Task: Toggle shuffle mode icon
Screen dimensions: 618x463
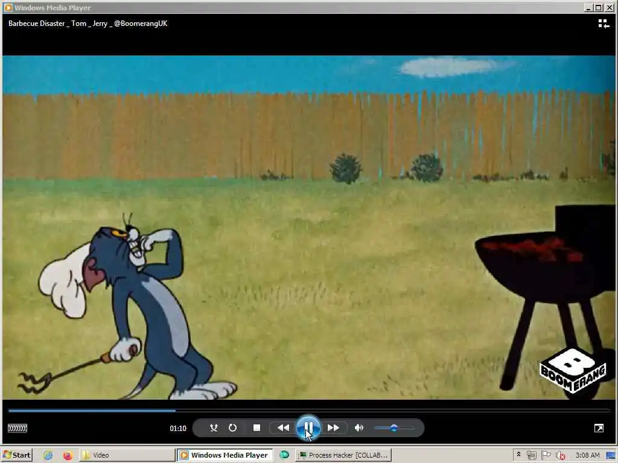Action: 214,427
